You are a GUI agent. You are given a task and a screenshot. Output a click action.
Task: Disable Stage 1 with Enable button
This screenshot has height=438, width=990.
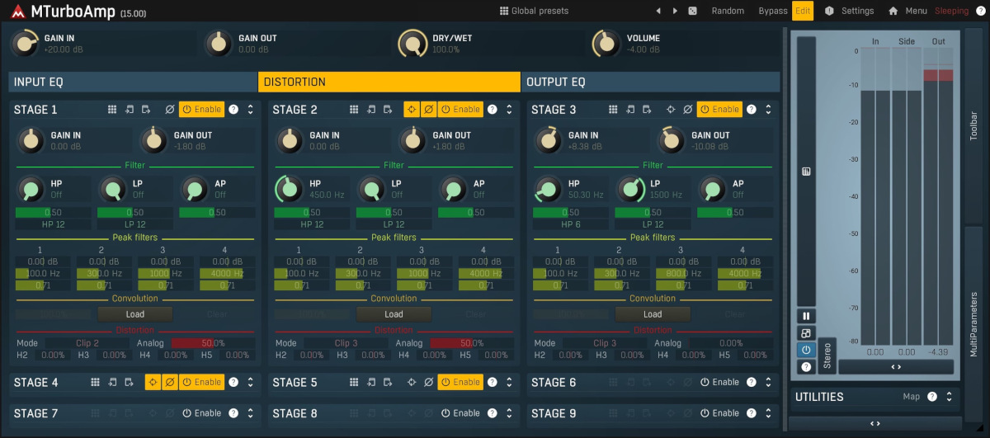pos(201,110)
